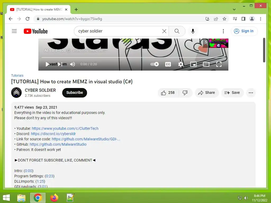Click the address bar URL

72,19
